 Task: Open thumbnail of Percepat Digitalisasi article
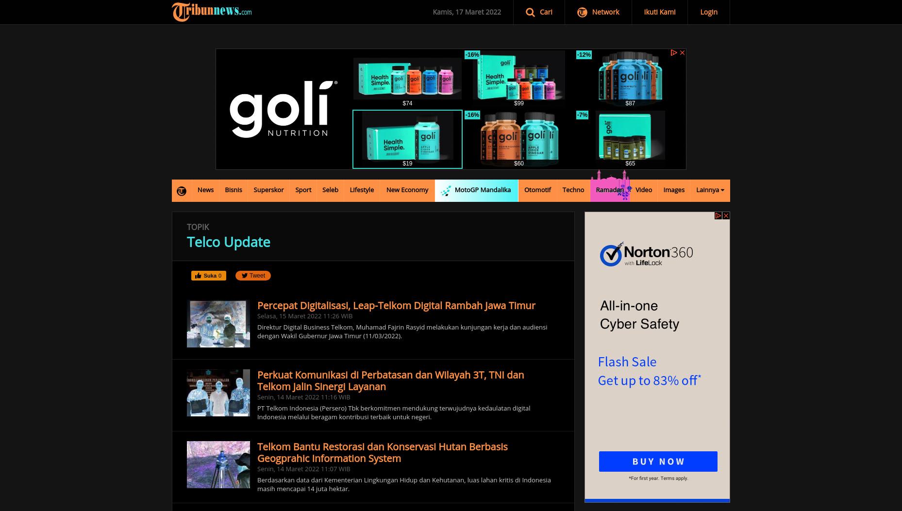pyautogui.click(x=218, y=324)
